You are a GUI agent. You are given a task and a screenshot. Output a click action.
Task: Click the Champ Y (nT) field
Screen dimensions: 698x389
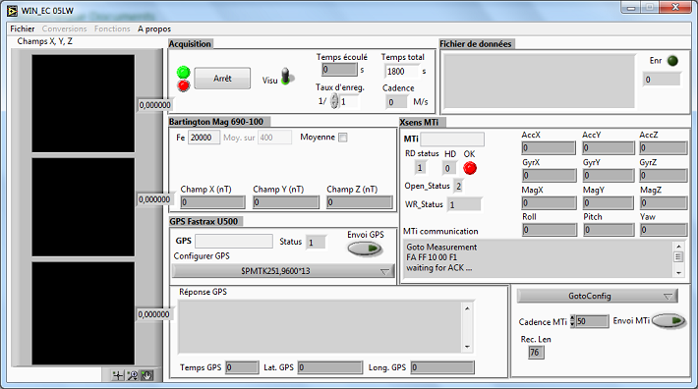[286, 202]
